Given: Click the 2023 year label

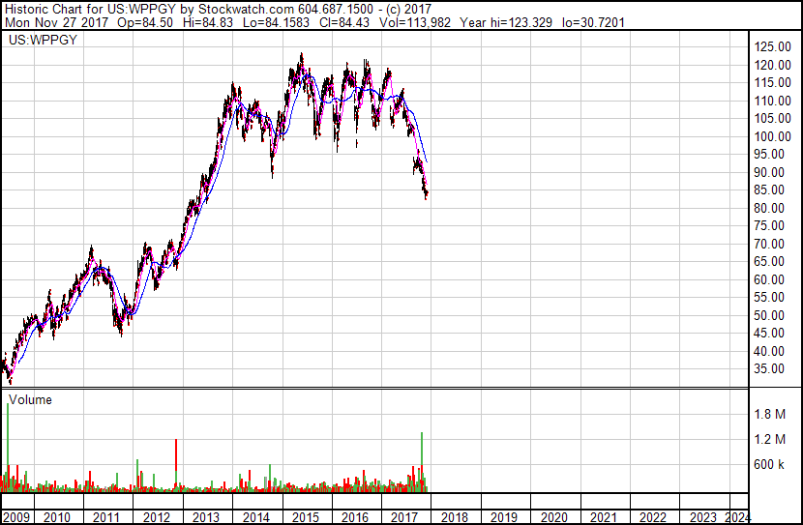Looking at the screenshot, I should point(703,517).
